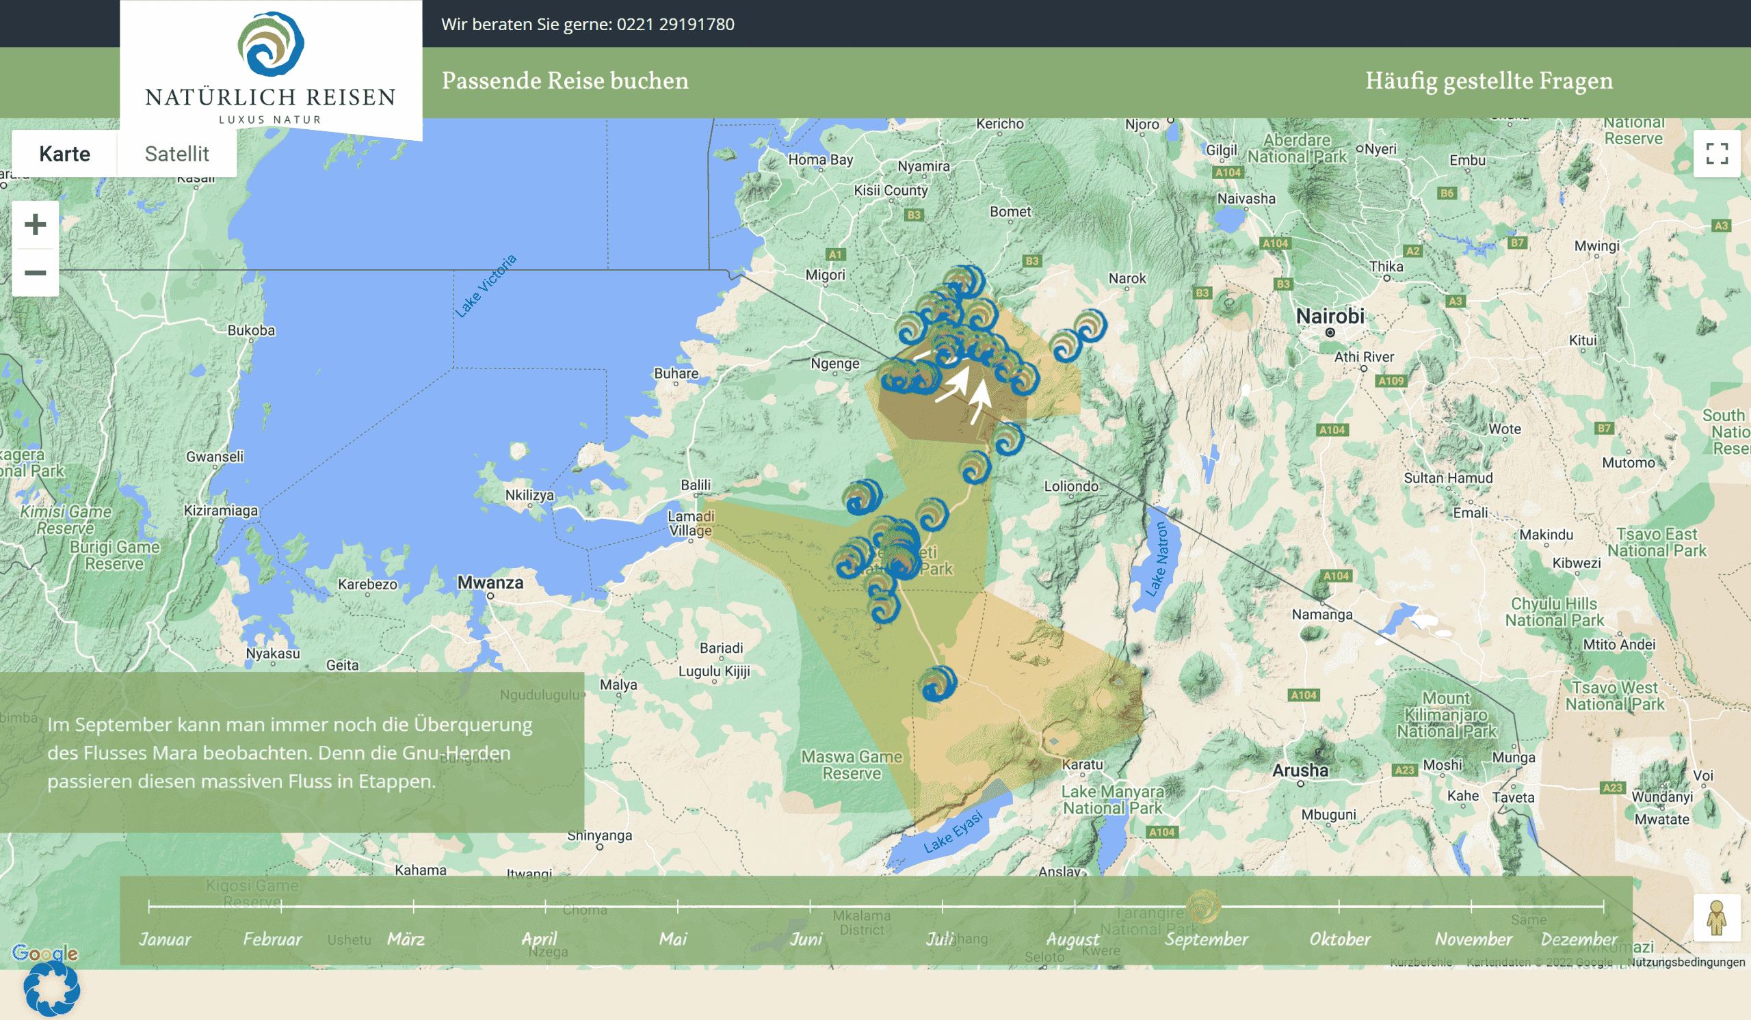Click the Lake Eyasi label
Image resolution: width=1751 pixels, height=1020 pixels.
(953, 832)
